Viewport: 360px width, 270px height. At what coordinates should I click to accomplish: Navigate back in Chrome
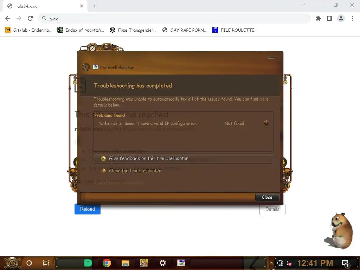coord(8,18)
